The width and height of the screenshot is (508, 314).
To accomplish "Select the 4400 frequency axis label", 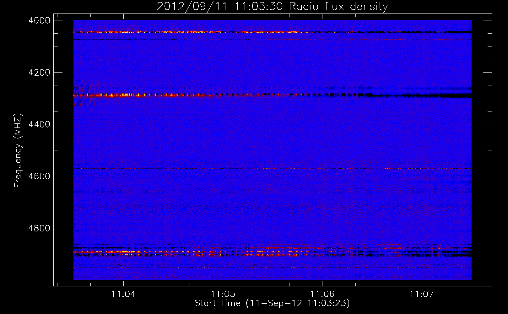I will point(39,124).
